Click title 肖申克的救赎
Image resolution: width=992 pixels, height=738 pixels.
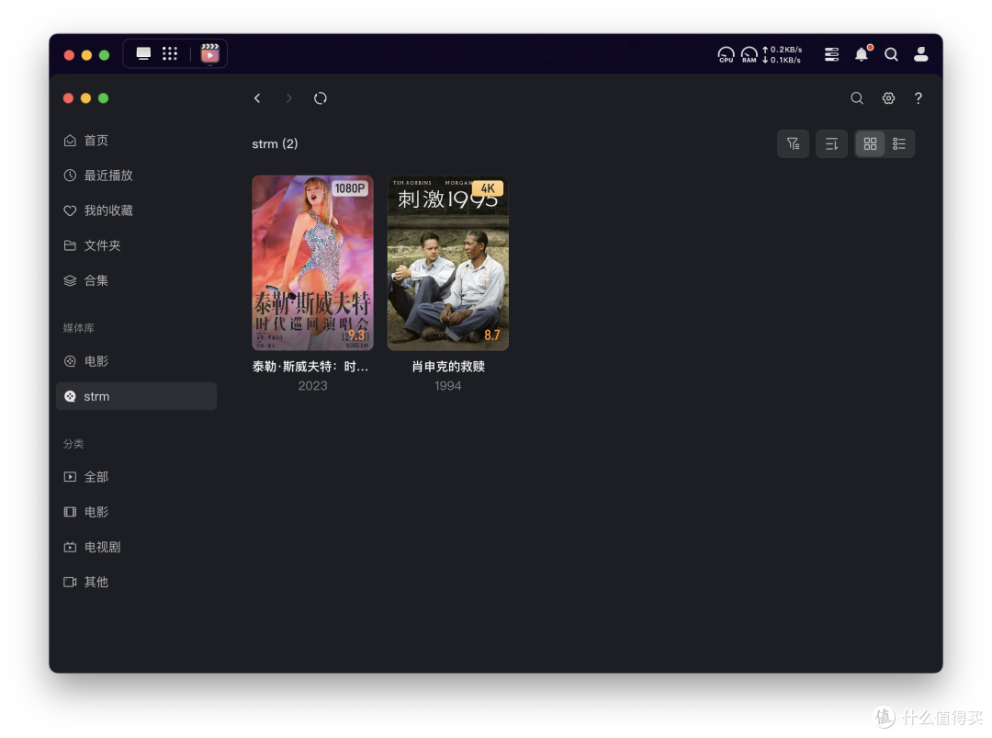448,367
